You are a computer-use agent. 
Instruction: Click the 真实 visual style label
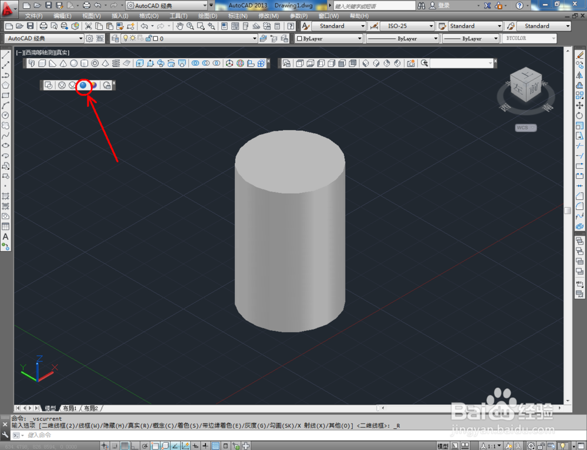(x=62, y=53)
